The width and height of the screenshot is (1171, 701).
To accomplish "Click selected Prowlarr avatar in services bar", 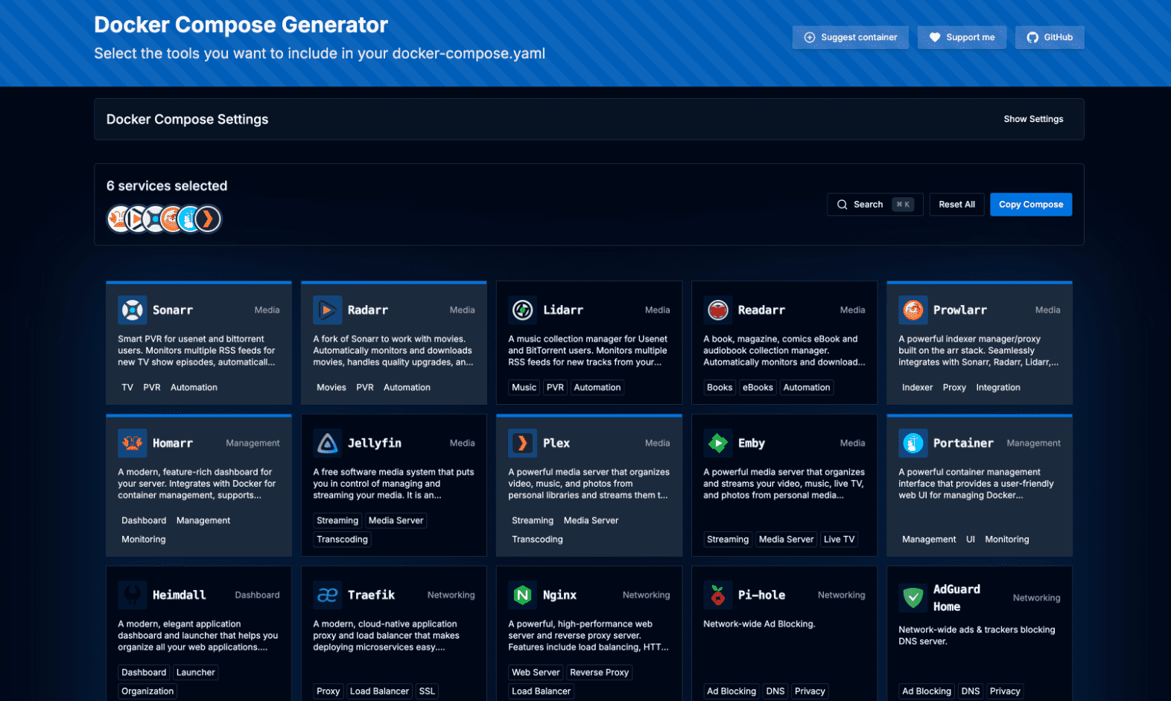I will click(x=172, y=219).
